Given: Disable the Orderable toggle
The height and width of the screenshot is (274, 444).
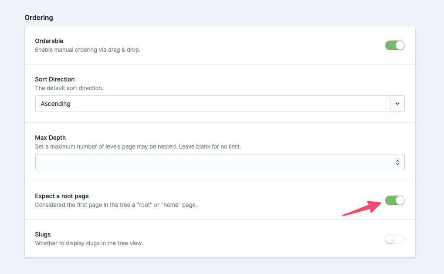Looking at the screenshot, I should coord(395,45).
